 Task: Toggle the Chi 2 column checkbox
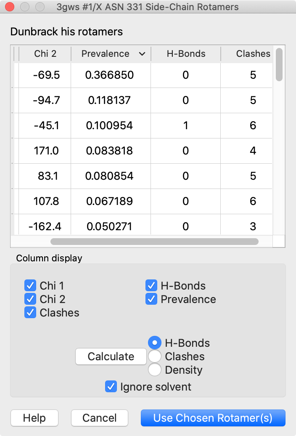click(x=30, y=299)
